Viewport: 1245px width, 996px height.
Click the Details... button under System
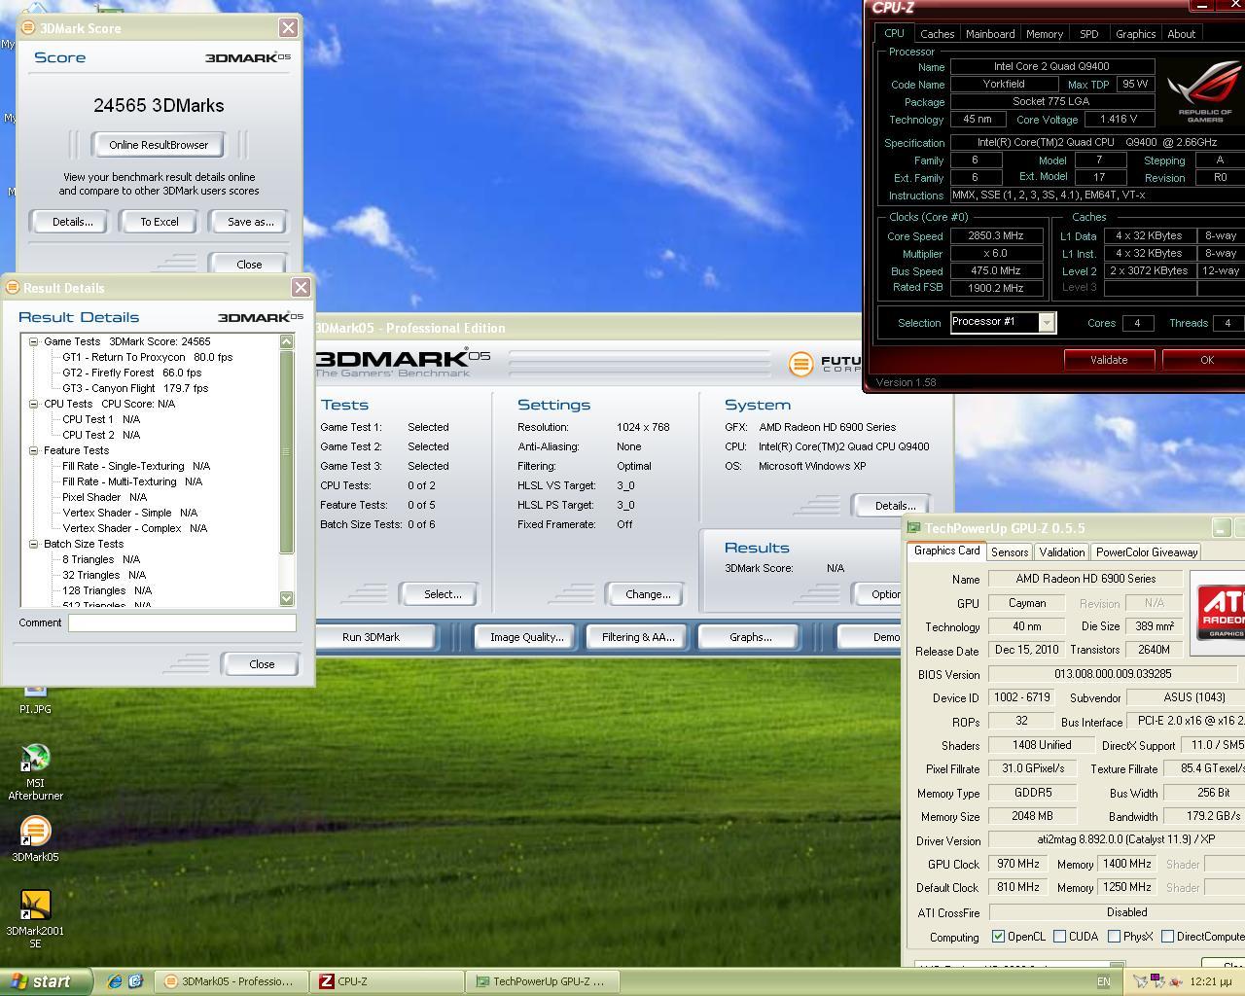click(x=894, y=506)
